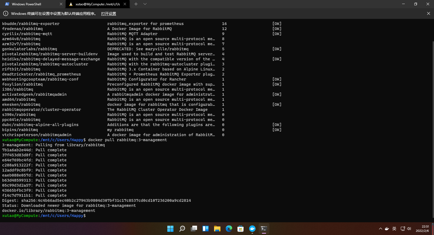Click "RabbitMQ Configurator for Rancher" description
The width and height of the screenshot is (434, 235).
(x=147, y=79)
